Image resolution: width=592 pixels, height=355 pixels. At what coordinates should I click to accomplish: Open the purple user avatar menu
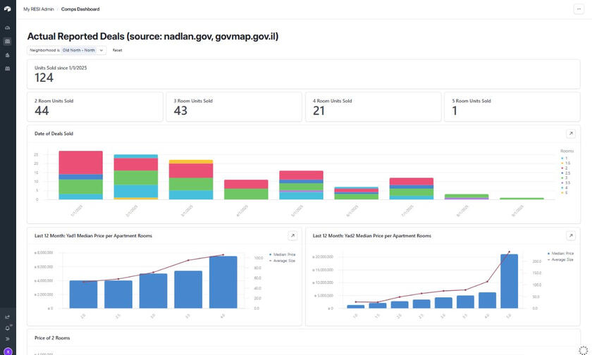(8, 351)
